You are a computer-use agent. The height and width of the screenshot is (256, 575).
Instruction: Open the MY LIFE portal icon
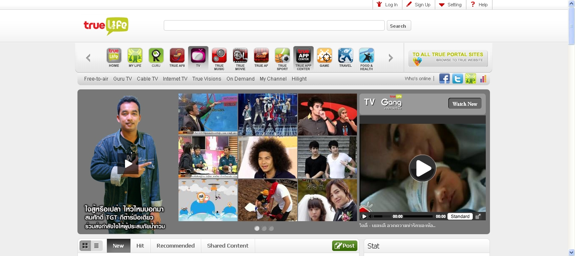[135, 57]
